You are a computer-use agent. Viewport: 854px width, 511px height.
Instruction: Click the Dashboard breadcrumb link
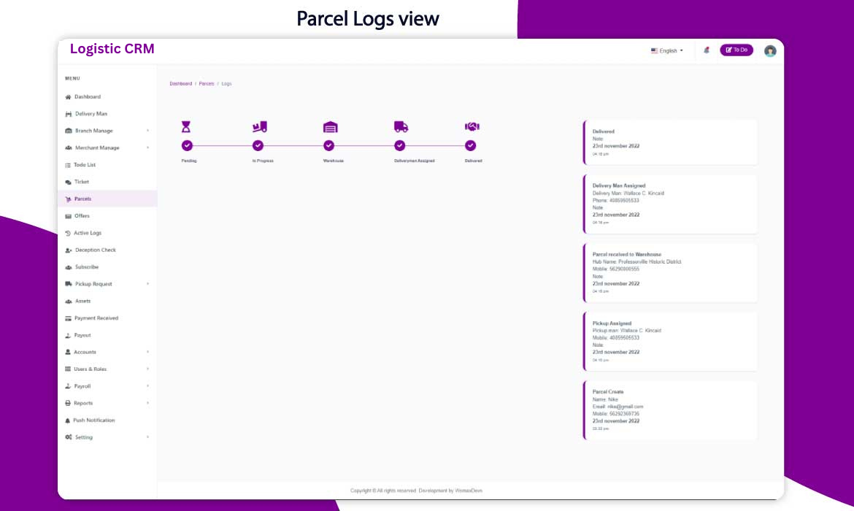point(181,84)
